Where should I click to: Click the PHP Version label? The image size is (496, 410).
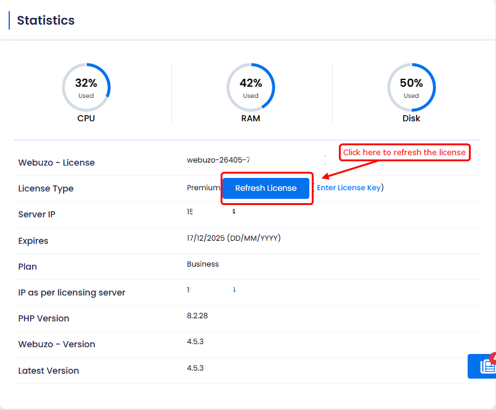coord(44,318)
